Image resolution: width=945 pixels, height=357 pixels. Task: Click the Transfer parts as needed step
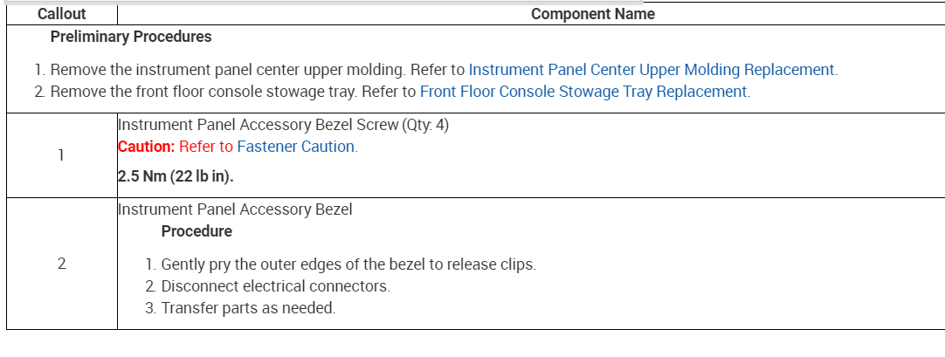tap(248, 308)
